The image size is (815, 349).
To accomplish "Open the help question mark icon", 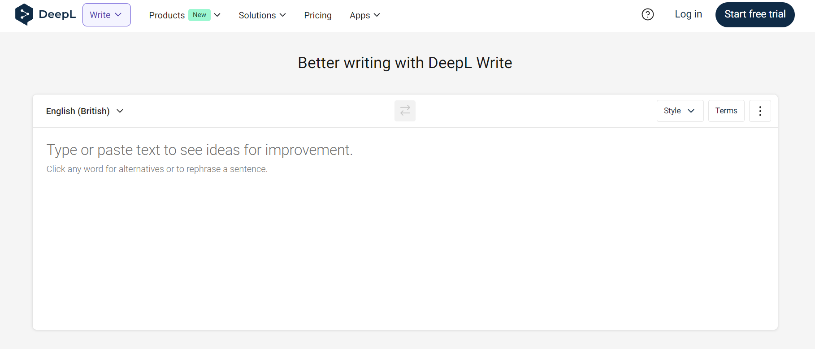I will 648,15.
